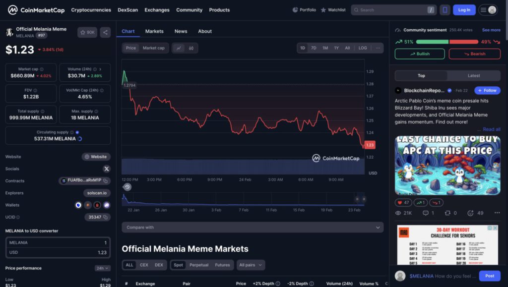Open the X social link icon
Image resolution: width=508 pixels, height=287 pixels.
pos(106,169)
